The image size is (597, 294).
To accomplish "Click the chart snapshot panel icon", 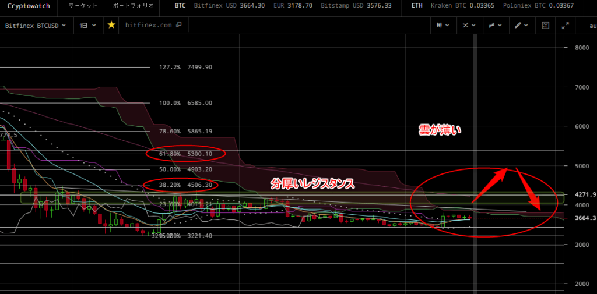I will 546,26.
